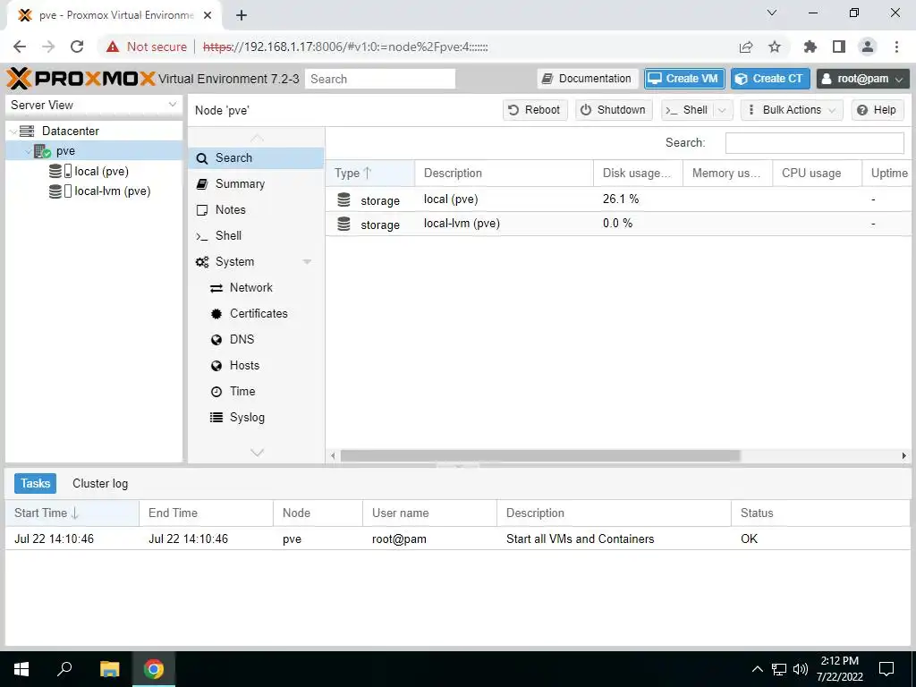Open the Search panel in the node menu
Viewport: 916px width, 687px height.
255,157
